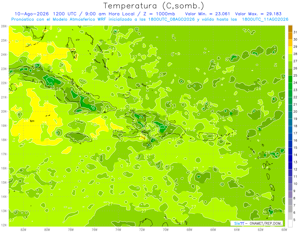Click the "64W" longitude axis label
Viewport: 302px width, 233px height.
237,229
